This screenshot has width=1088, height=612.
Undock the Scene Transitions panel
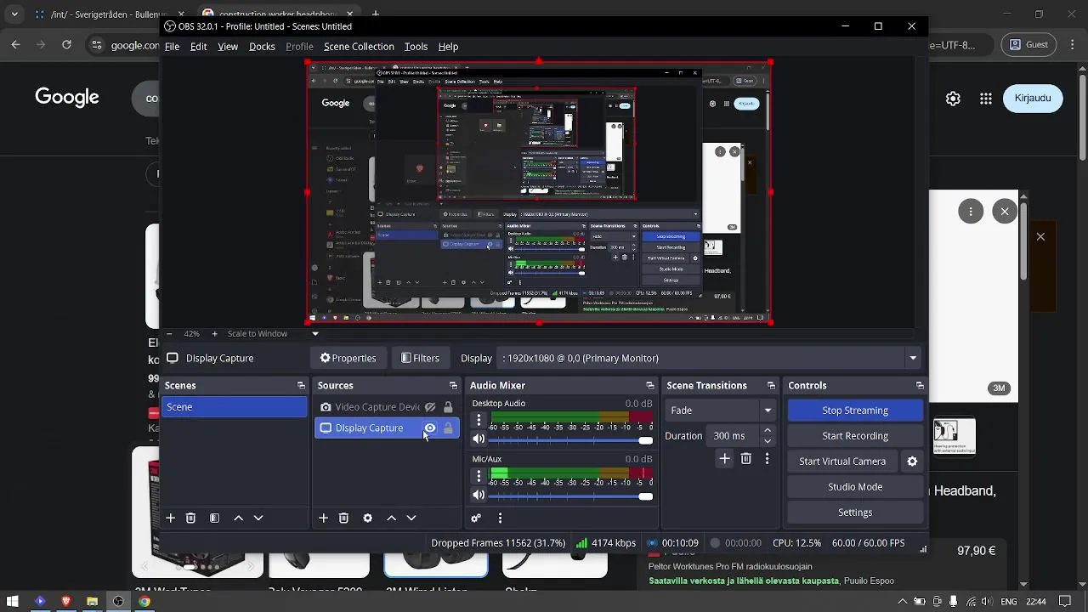[x=771, y=386]
